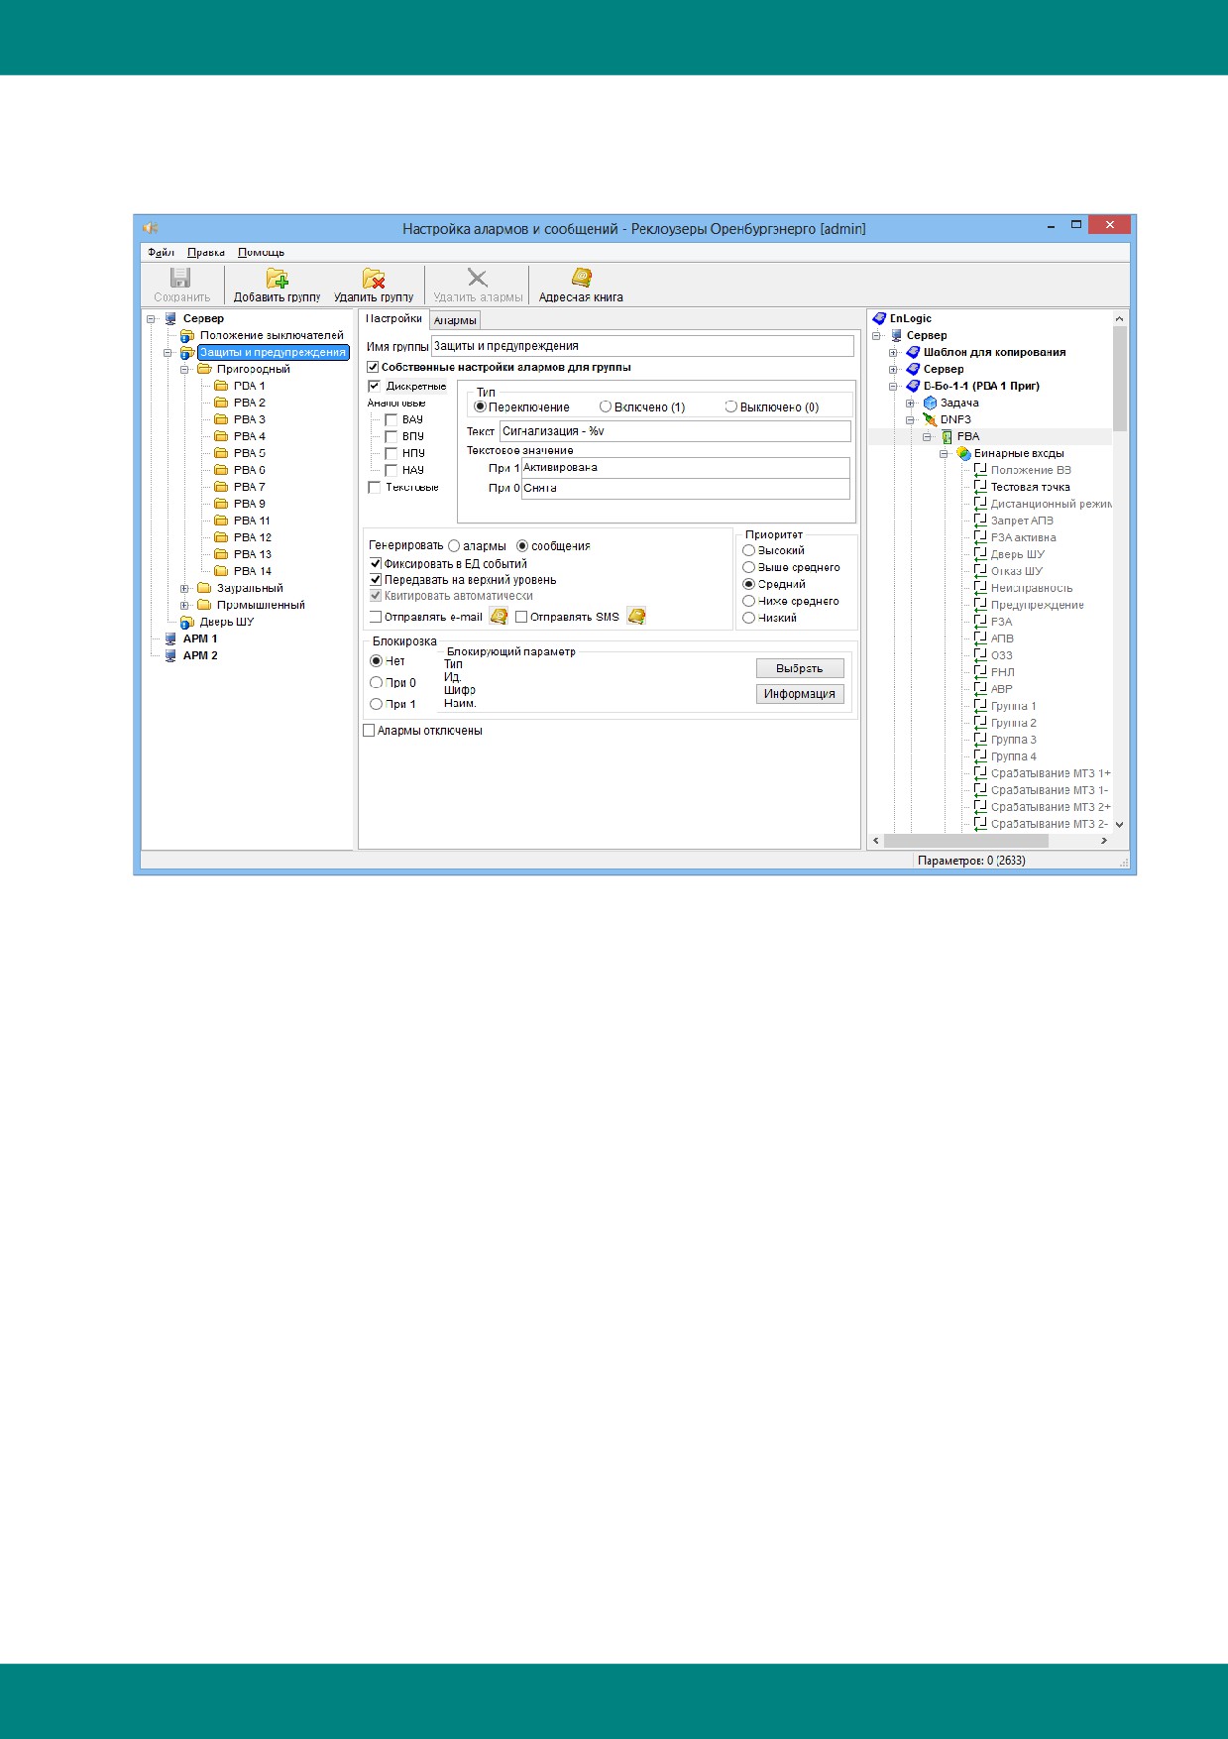Select the Неисправность tree item
Image resolution: width=1228 pixels, height=1739 pixels.
click(1032, 588)
